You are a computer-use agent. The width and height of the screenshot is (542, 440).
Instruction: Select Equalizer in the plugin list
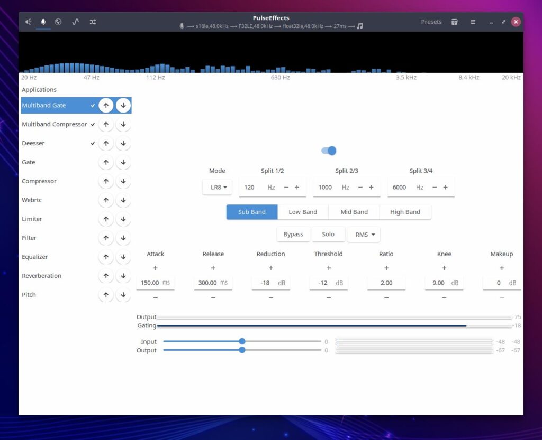click(35, 257)
